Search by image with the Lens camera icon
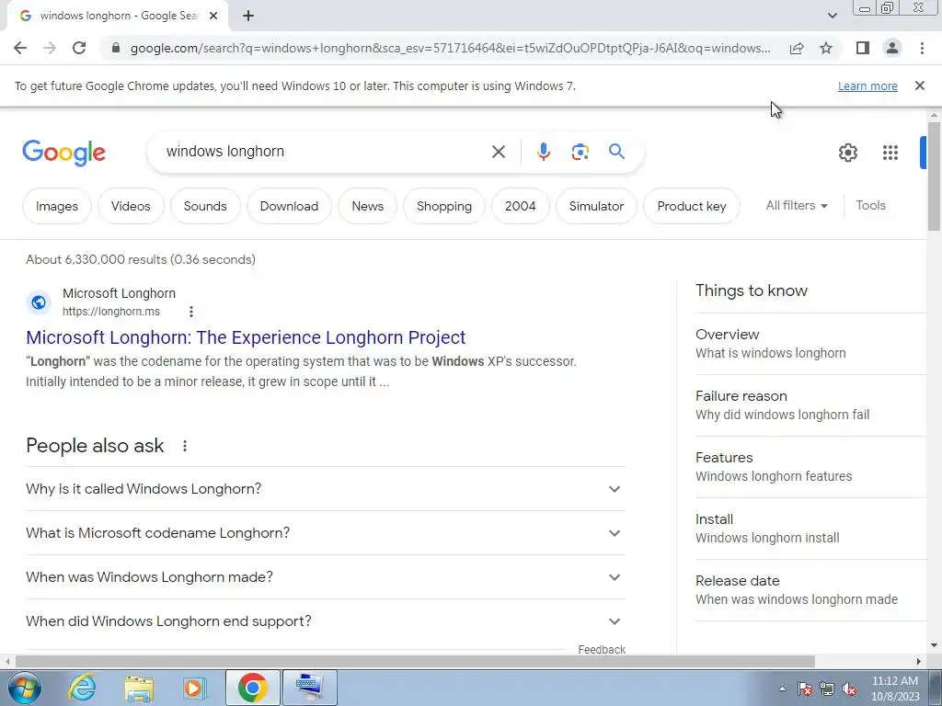The width and height of the screenshot is (942, 706). tap(580, 152)
